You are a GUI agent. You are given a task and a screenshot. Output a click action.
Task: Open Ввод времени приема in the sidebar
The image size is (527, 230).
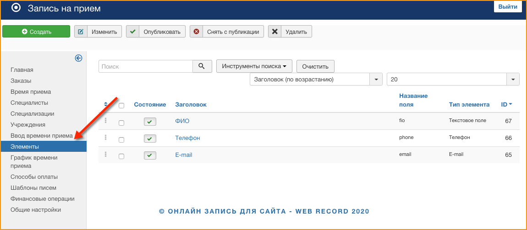point(42,135)
